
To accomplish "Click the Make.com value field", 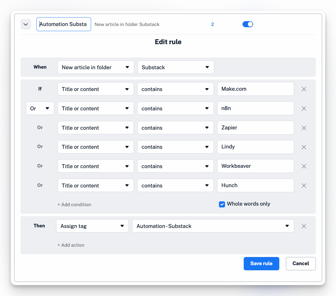I will pyautogui.click(x=255, y=89).
